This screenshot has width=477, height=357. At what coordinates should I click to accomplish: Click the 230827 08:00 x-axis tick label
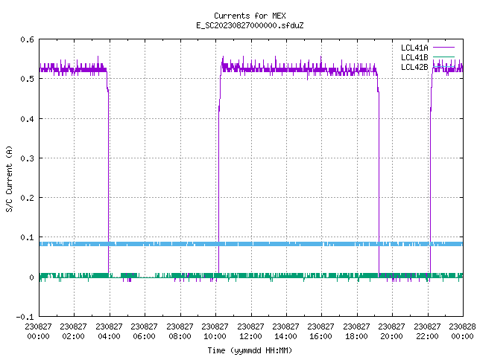tap(180, 332)
